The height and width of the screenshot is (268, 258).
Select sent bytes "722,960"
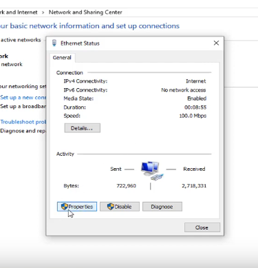[126, 185]
